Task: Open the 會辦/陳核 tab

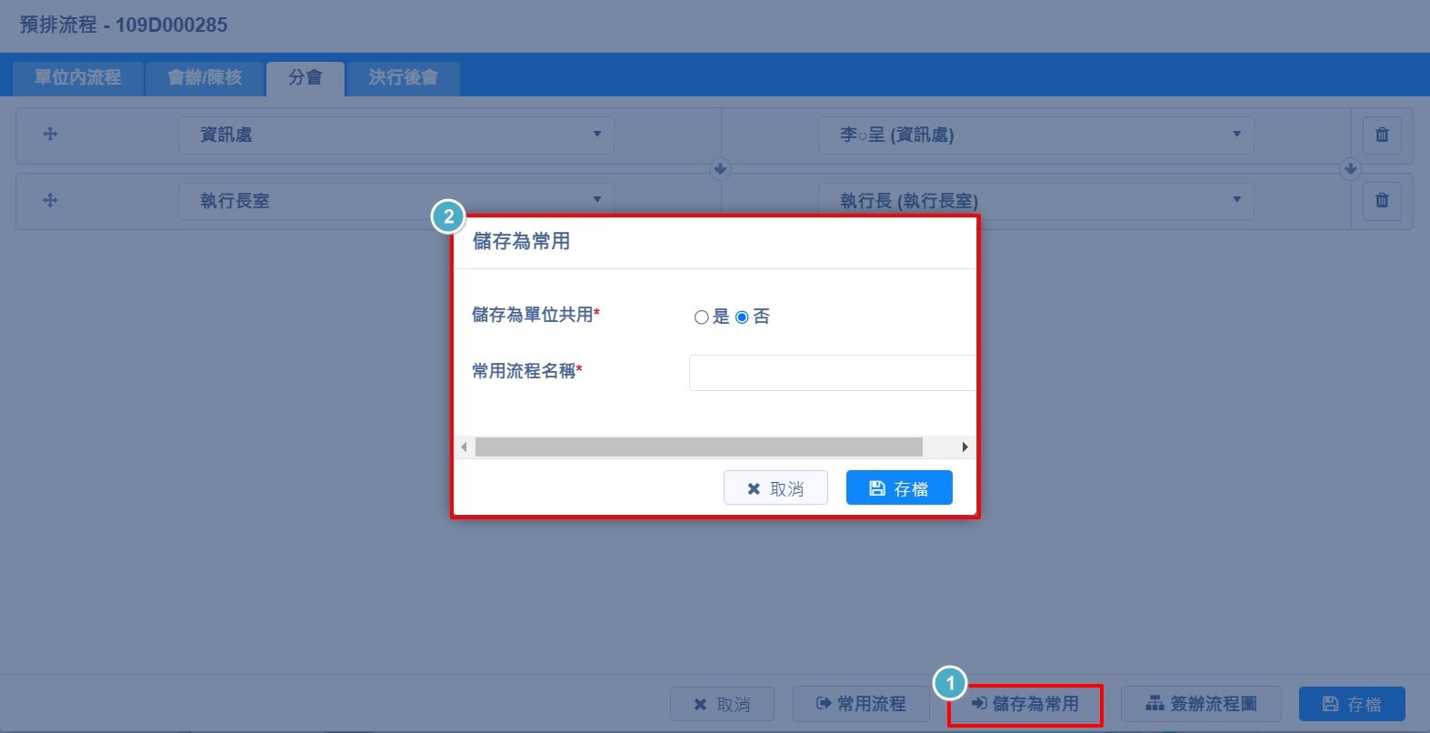Action: click(x=205, y=78)
